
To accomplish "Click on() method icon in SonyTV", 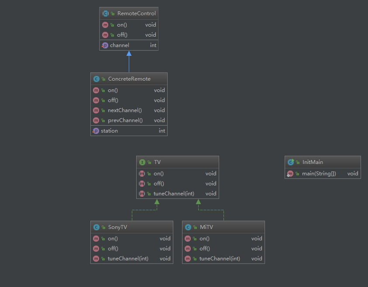I will [x=96, y=239].
